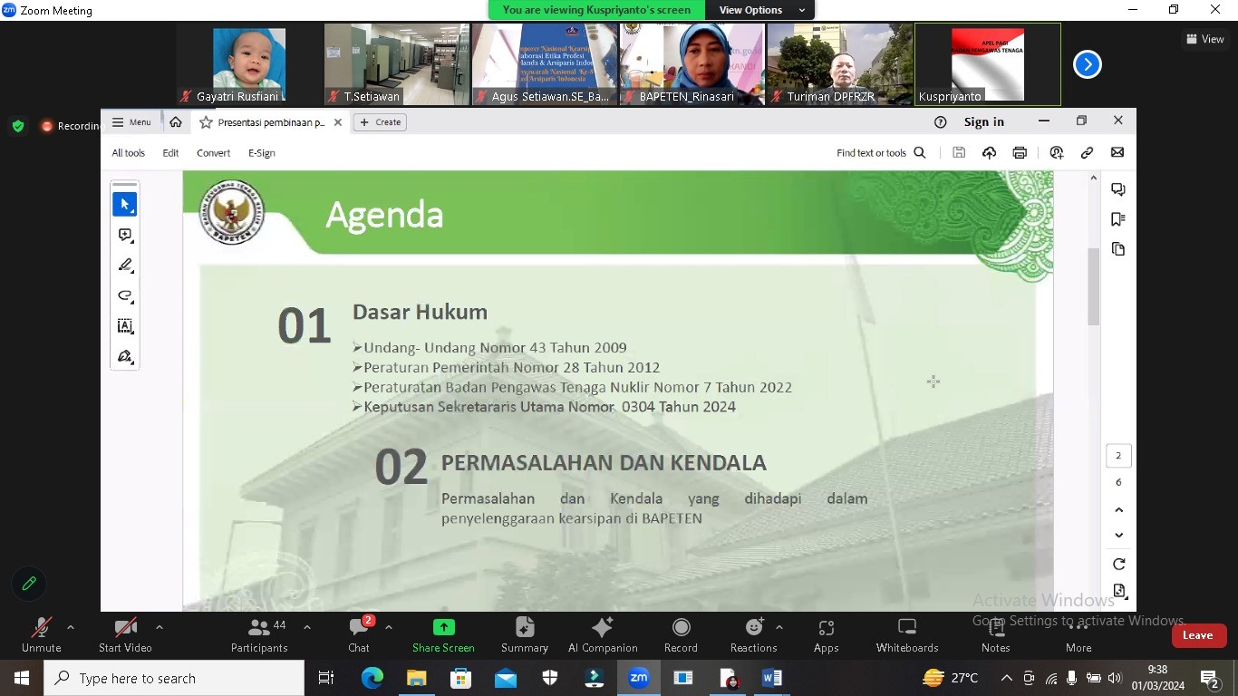Select the Add comment tool in Acrobat sidebar
Image resolution: width=1238 pixels, height=696 pixels.
point(125,236)
